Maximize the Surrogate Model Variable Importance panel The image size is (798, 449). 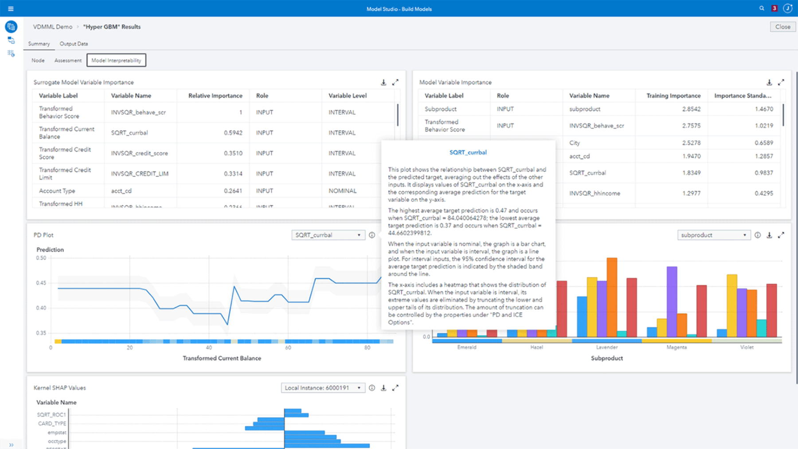click(x=396, y=82)
